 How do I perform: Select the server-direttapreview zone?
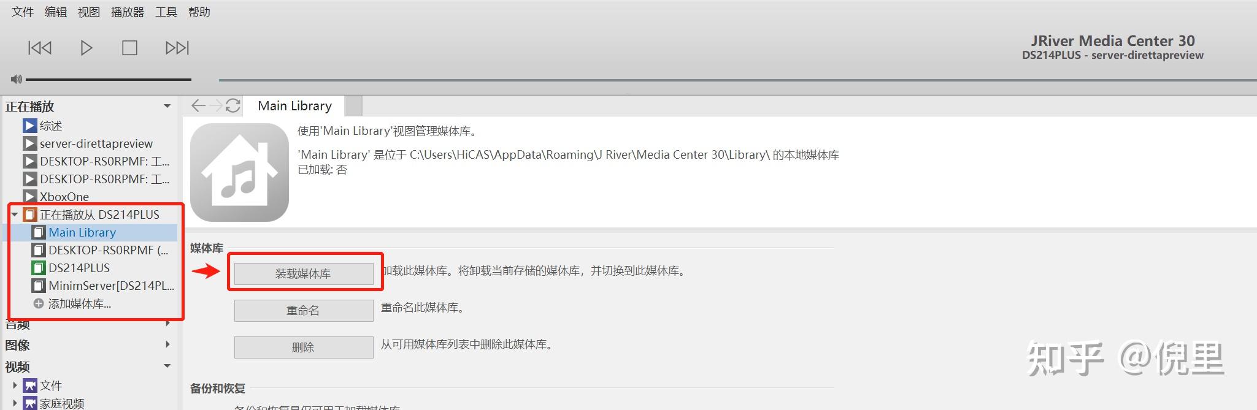pos(96,143)
